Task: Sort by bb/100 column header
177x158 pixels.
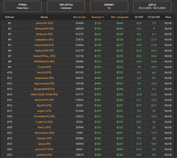Action: (139, 17)
